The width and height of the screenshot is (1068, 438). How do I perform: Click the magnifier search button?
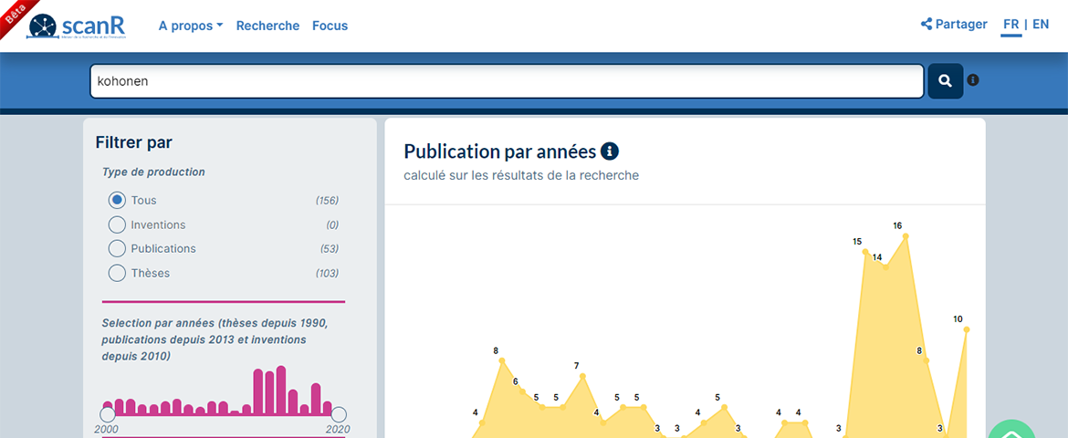click(946, 81)
